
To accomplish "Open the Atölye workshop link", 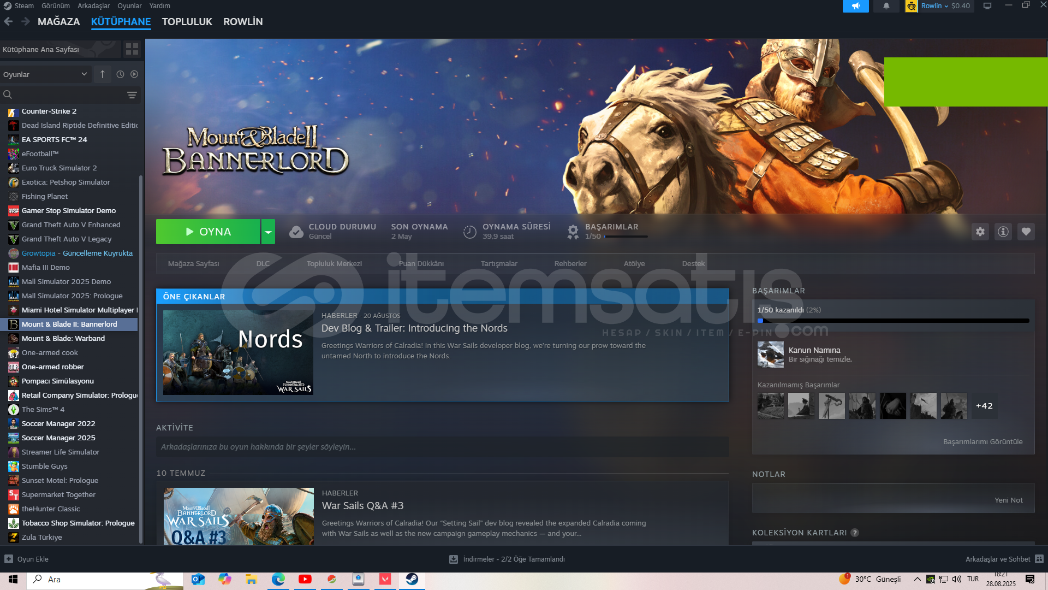I will (x=634, y=263).
